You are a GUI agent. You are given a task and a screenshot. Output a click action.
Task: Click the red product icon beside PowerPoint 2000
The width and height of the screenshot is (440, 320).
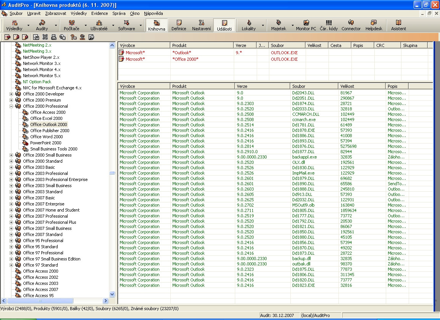pos(25,143)
